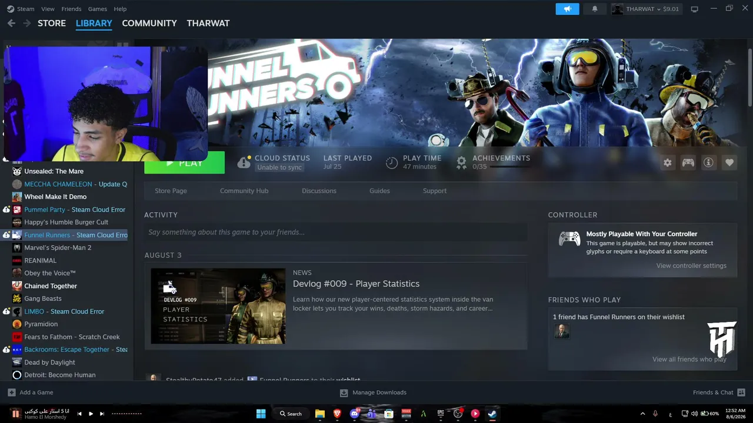Image resolution: width=753 pixels, height=423 pixels.
Task: Open the notifications bell
Action: [595, 9]
